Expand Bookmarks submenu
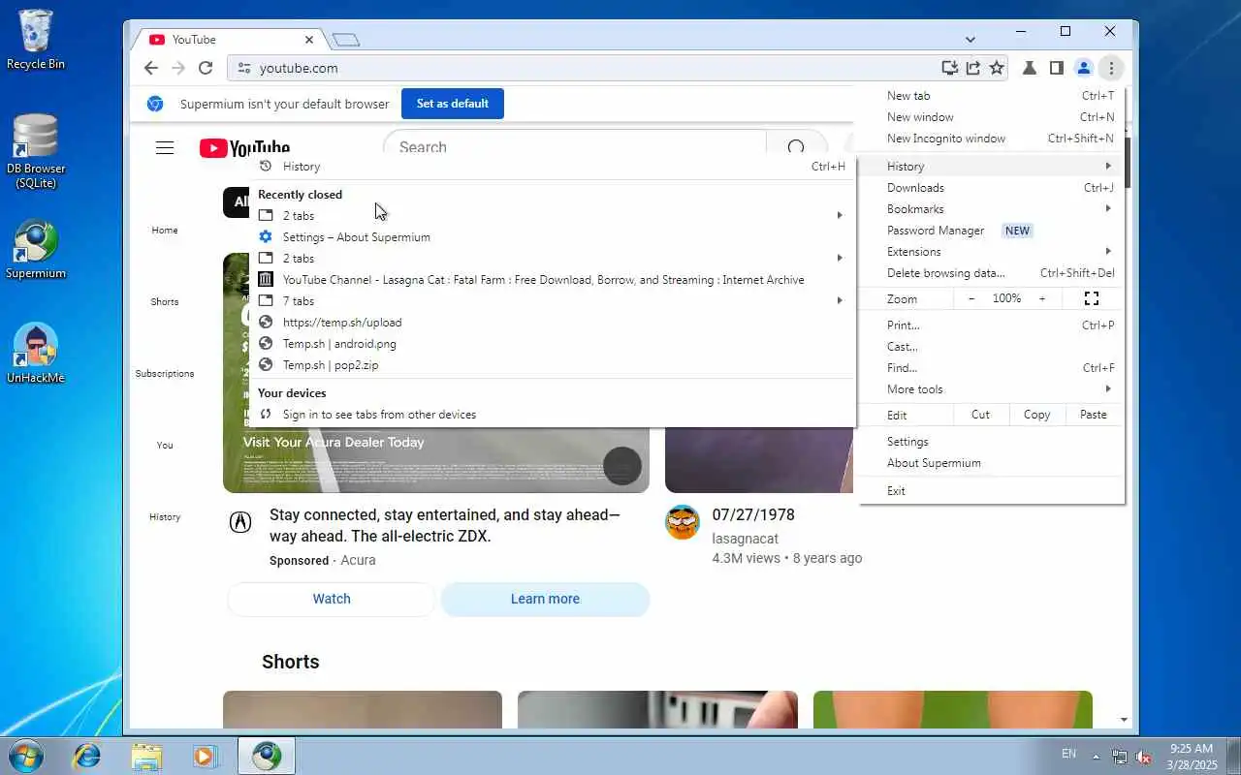 click(x=991, y=208)
